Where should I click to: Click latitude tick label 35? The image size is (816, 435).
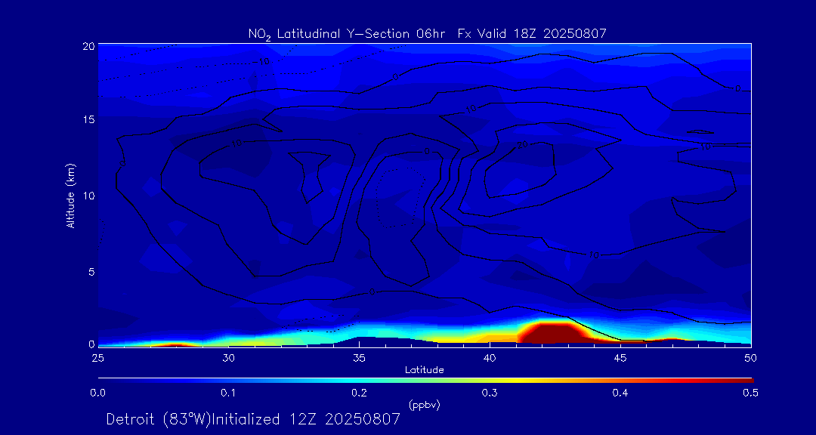pyautogui.click(x=359, y=359)
